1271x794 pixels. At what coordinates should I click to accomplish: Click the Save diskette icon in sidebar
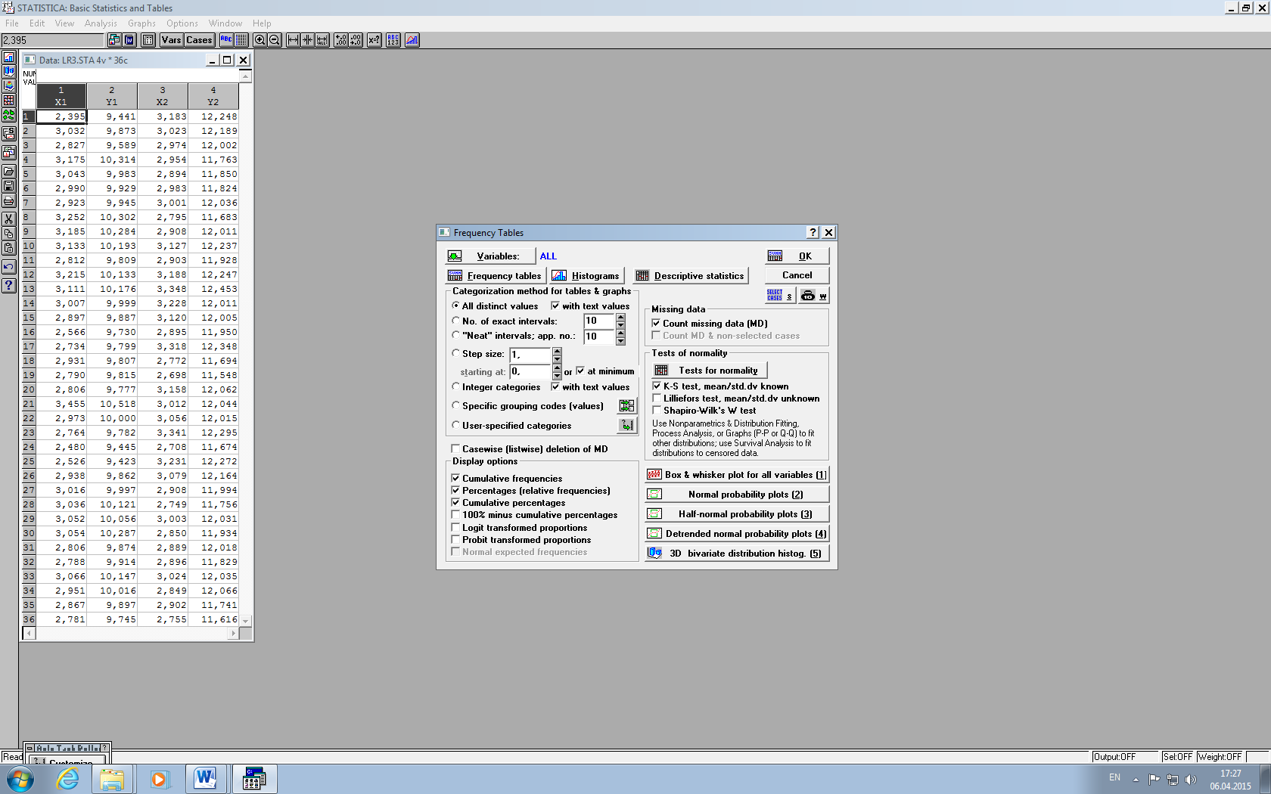(x=8, y=186)
